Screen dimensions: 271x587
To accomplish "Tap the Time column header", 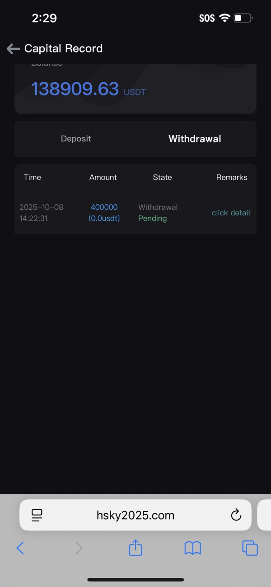I will pyautogui.click(x=33, y=177).
